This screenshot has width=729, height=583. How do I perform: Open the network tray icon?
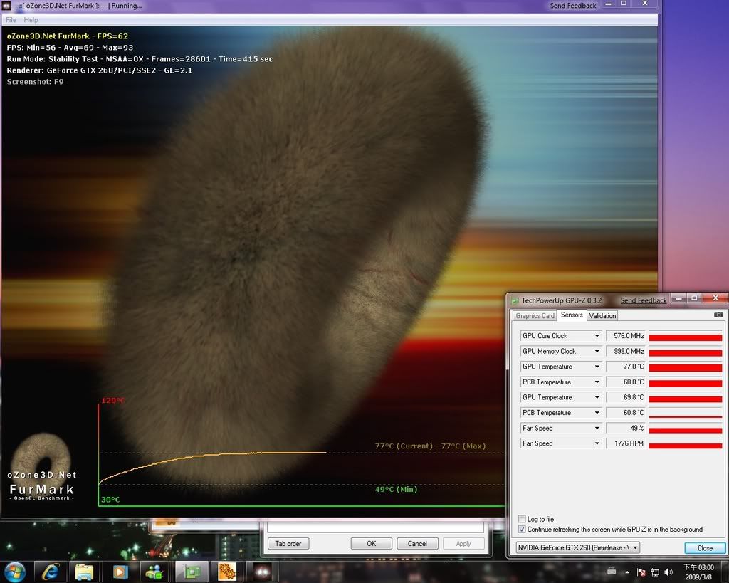[x=655, y=572]
